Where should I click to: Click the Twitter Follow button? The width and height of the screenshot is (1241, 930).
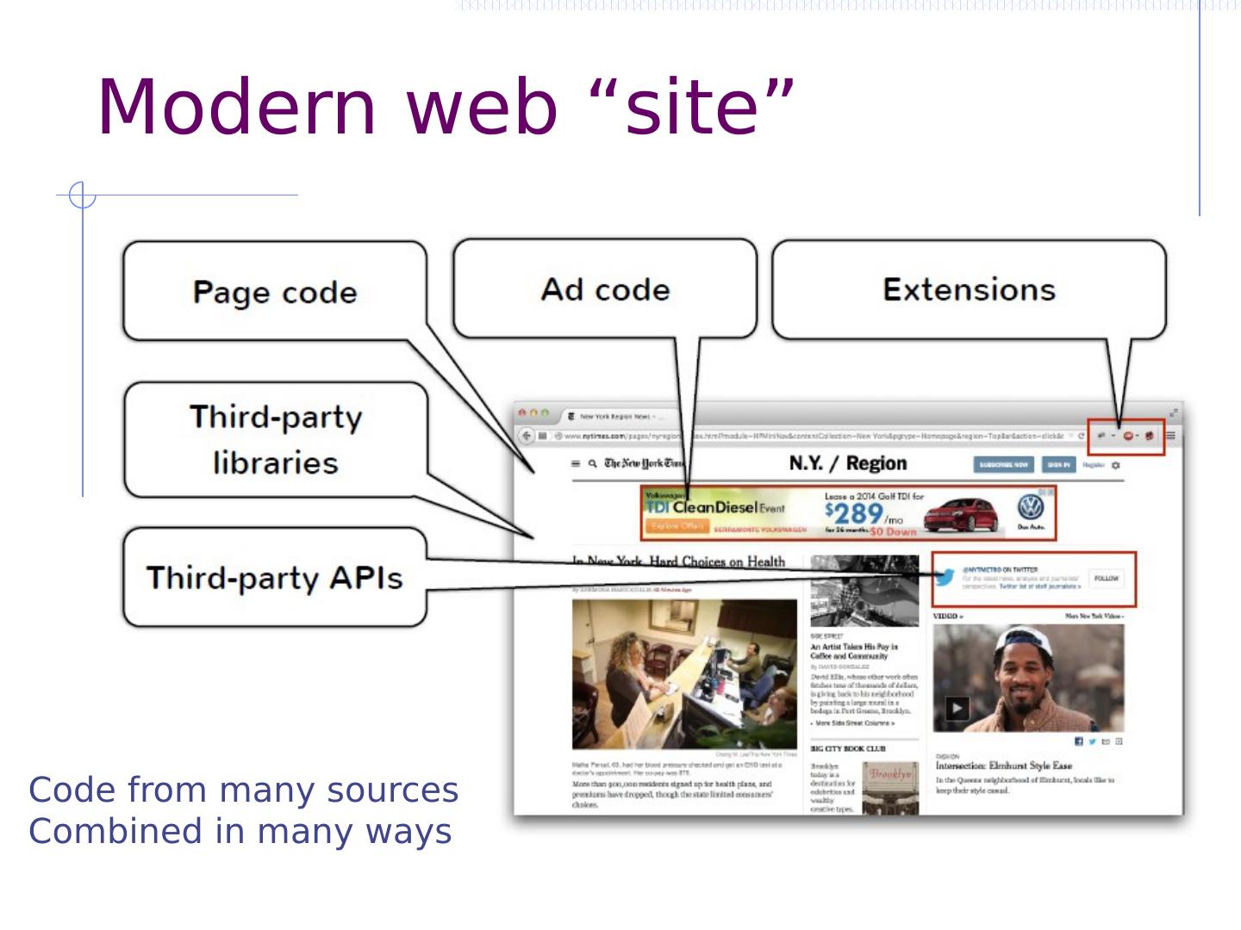1107,579
